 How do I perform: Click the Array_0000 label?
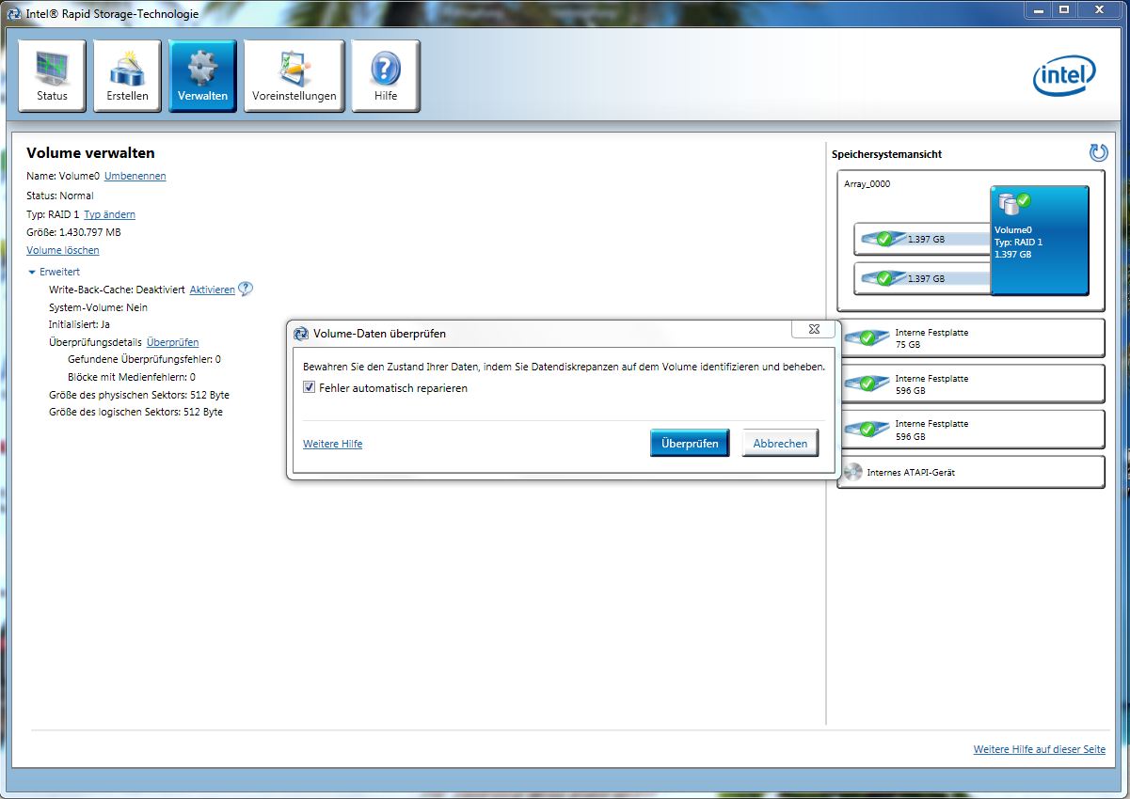coord(867,184)
